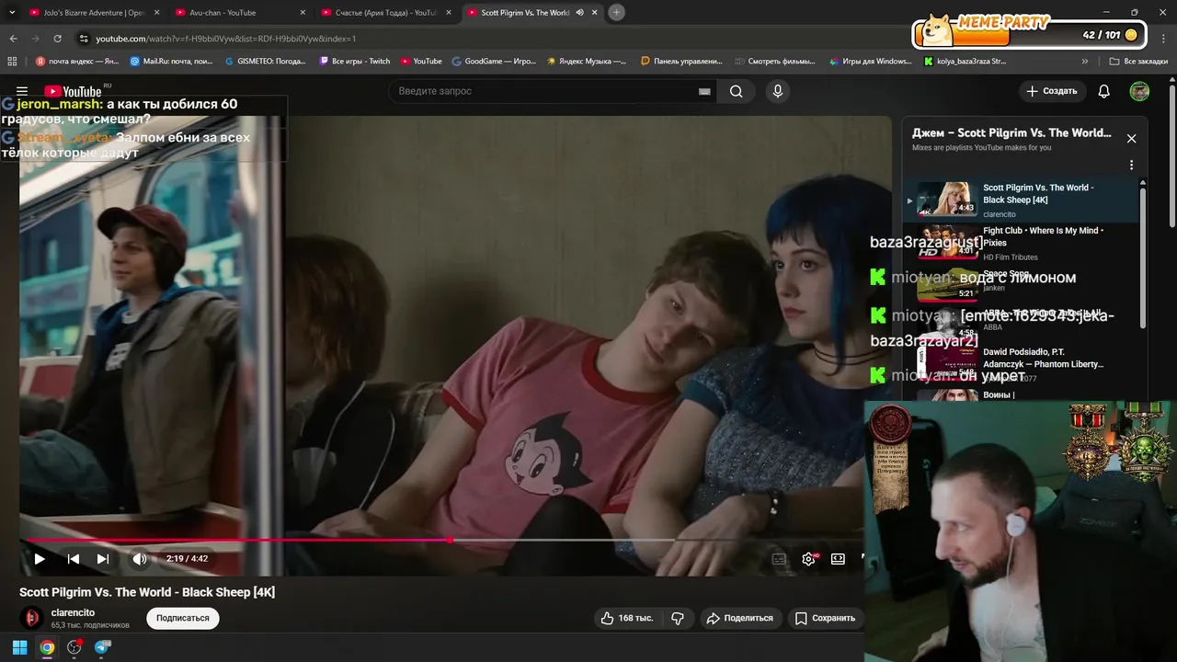Share the video via Поделиться
This screenshot has height=662, width=1177.
(739, 618)
